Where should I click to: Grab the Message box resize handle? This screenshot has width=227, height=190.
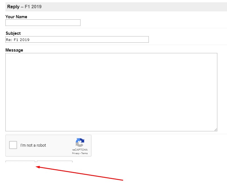(x=216, y=130)
